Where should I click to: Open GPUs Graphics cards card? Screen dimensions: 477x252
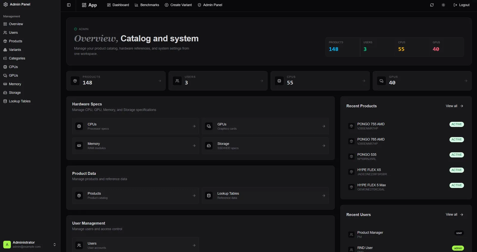point(265,126)
